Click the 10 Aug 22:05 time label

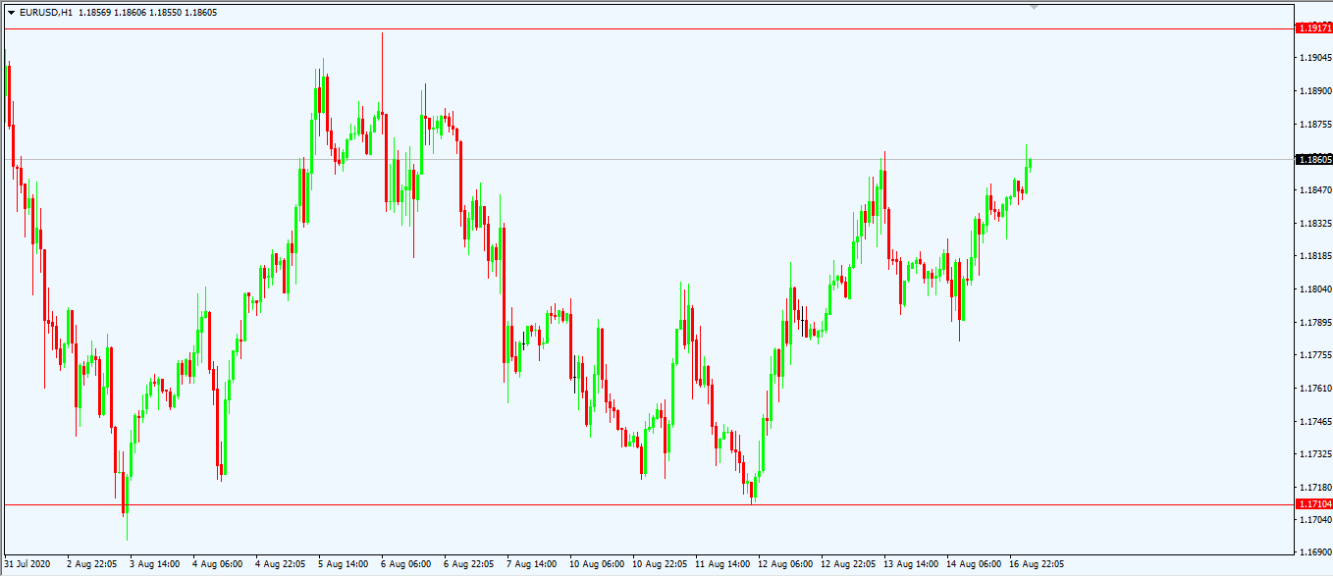coord(660,564)
